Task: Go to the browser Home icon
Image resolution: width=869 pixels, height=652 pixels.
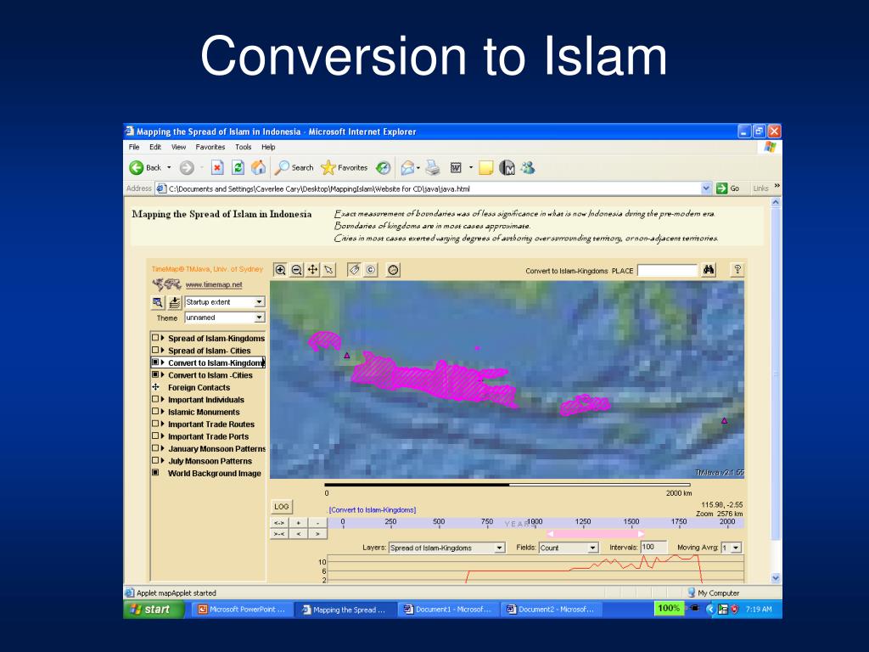Action: pos(258,167)
